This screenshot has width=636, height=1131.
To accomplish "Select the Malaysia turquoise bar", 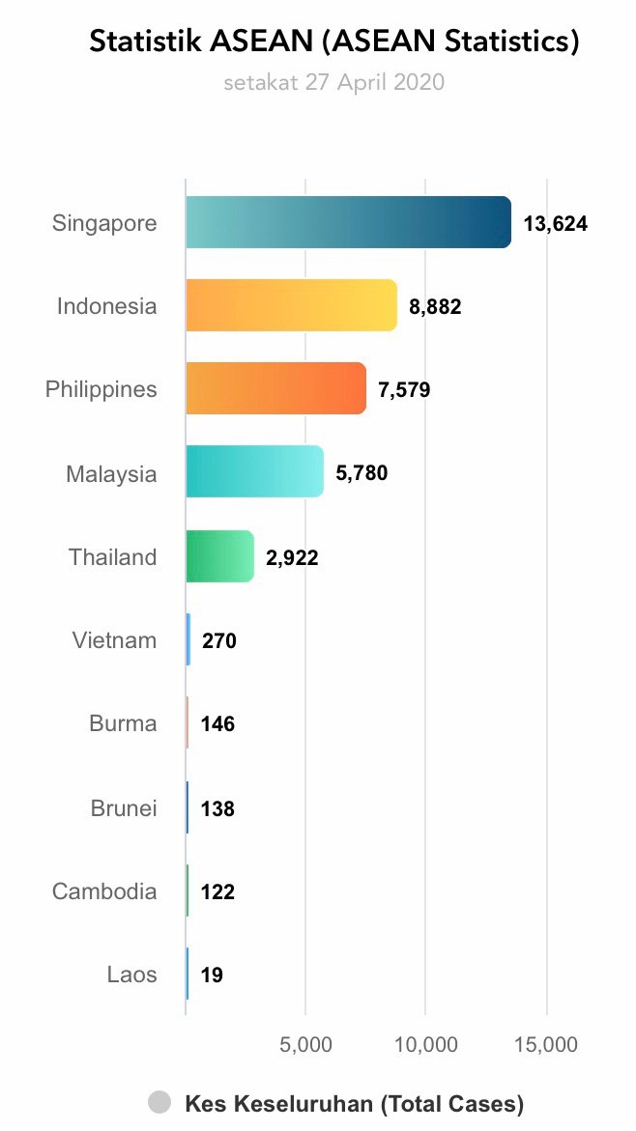I will click(x=255, y=471).
